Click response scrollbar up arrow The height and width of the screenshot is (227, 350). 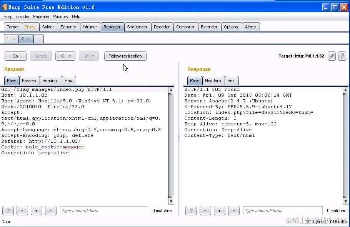click(x=345, y=90)
